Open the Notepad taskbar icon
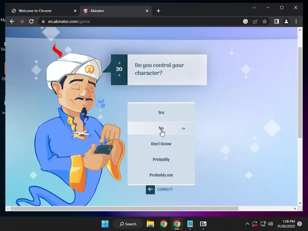Screen dimensions: 308x231 [190, 224]
